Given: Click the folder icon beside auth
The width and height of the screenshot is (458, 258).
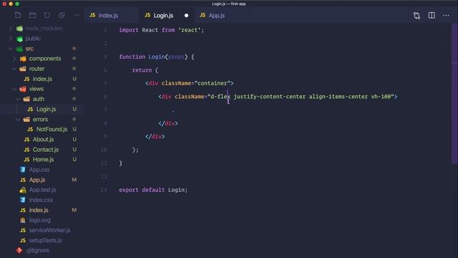Looking at the screenshot, I should 26,99.
